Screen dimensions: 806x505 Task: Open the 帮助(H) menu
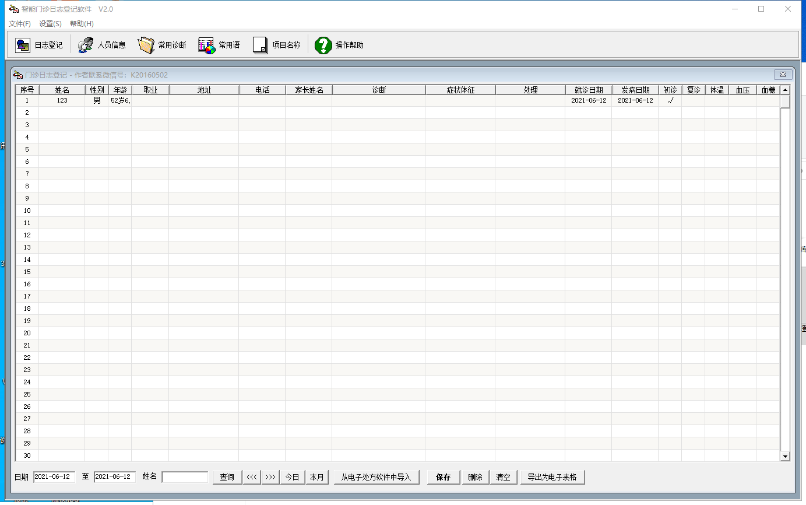coord(82,24)
